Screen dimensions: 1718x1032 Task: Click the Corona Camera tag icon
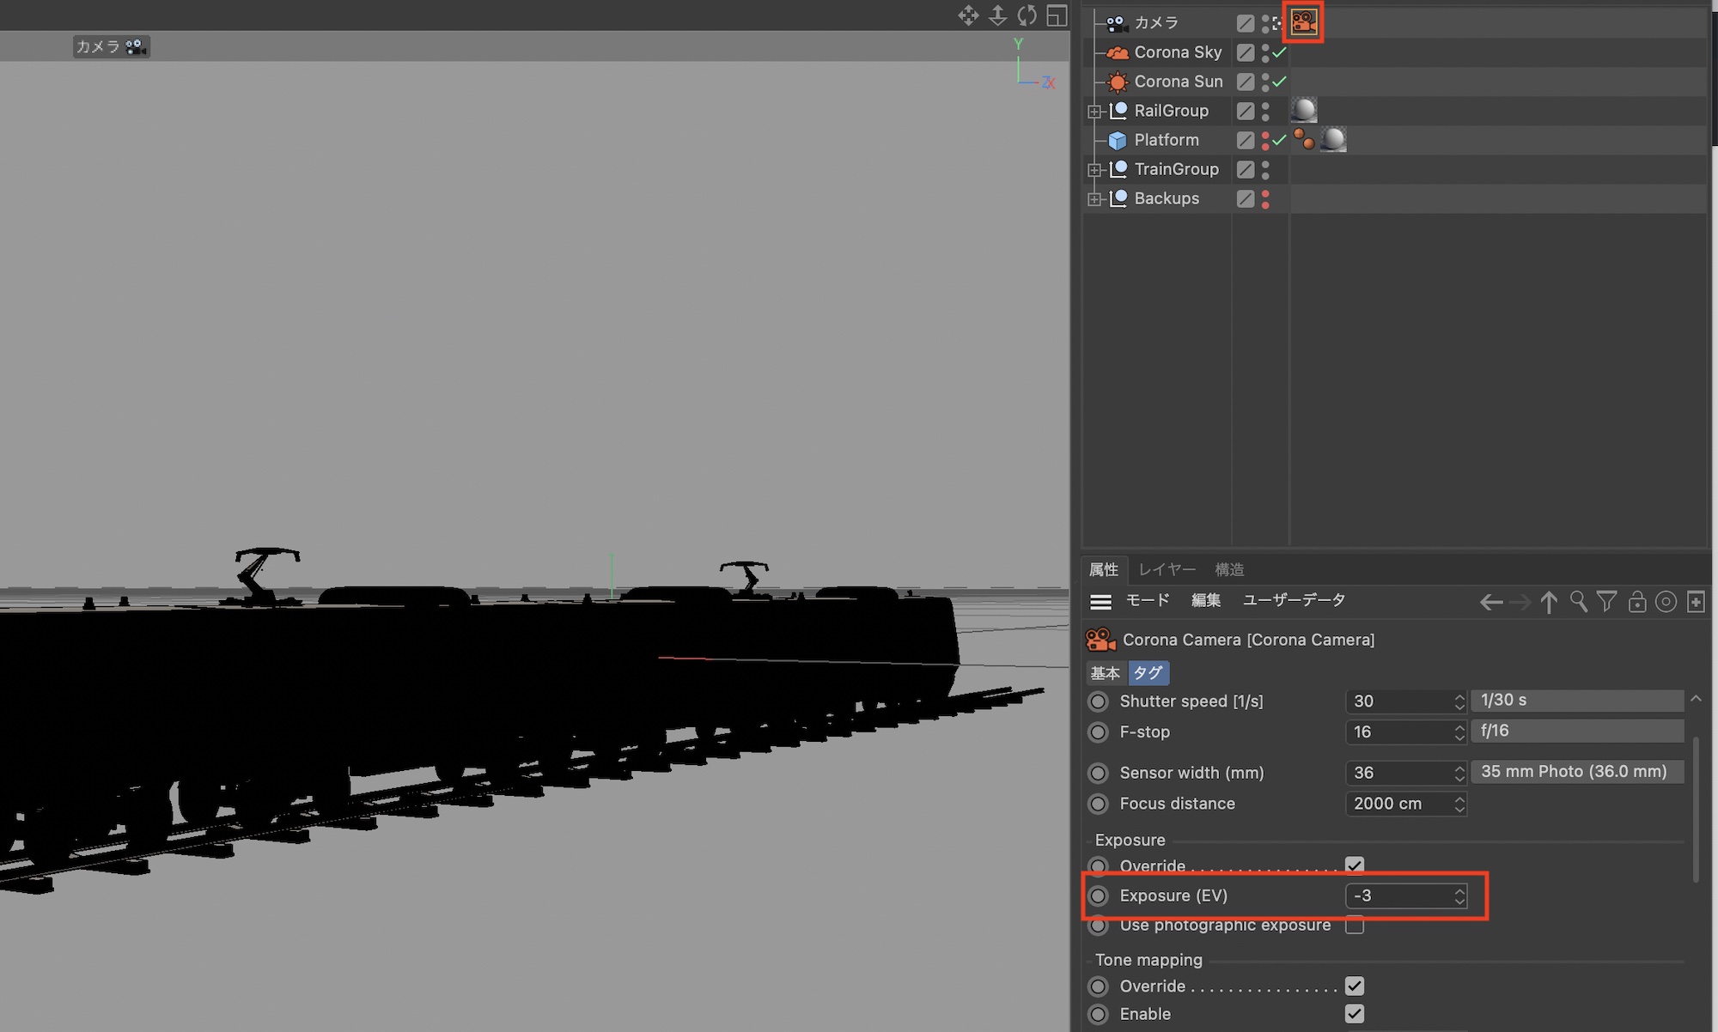(x=1303, y=22)
